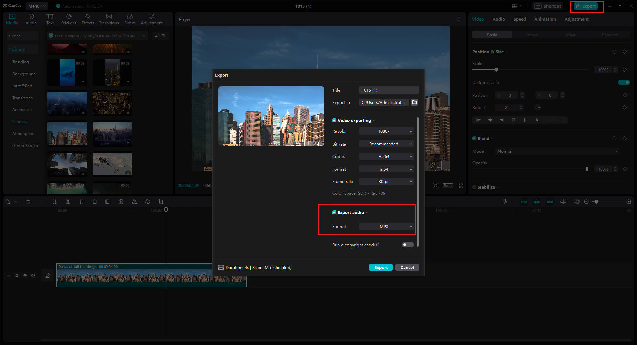This screenshot has width=637, height=345.
Task: Select the Transitions panel icon
Action: (x=109, y=18)
